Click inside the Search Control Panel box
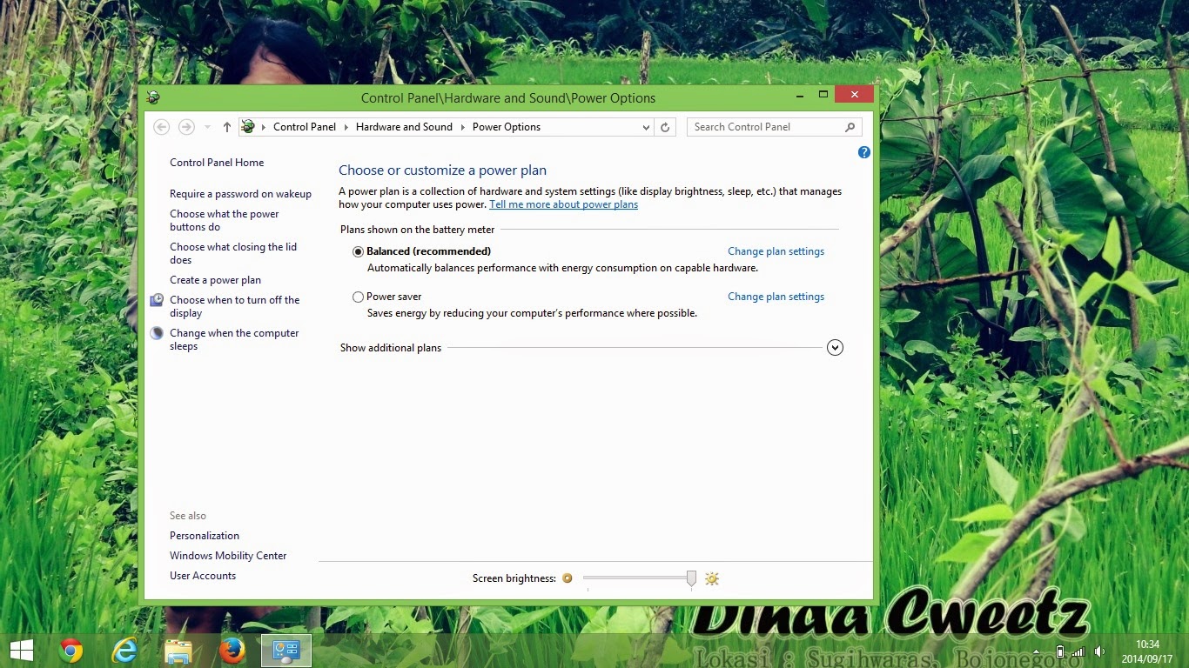This screenshot has height=668, width=1189. click(x=766, y=127)
